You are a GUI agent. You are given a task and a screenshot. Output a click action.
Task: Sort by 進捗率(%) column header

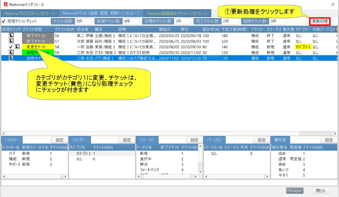(x=211, y=30)
